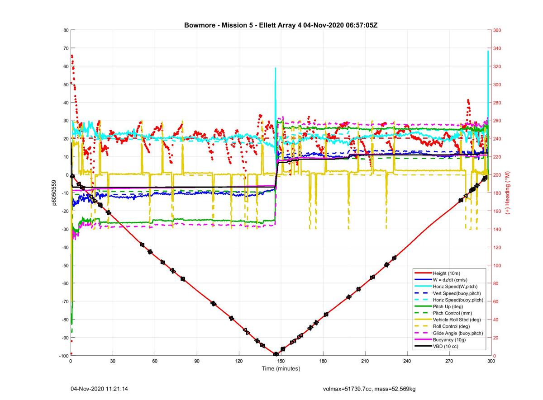
Task: Select the '100' tick on the right heading axis
Action: [x=497, y=265]
